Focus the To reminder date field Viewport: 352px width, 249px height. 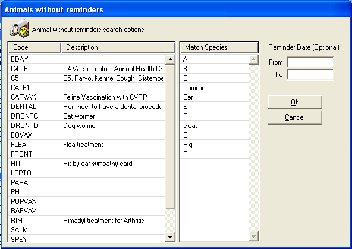point(310,75)
